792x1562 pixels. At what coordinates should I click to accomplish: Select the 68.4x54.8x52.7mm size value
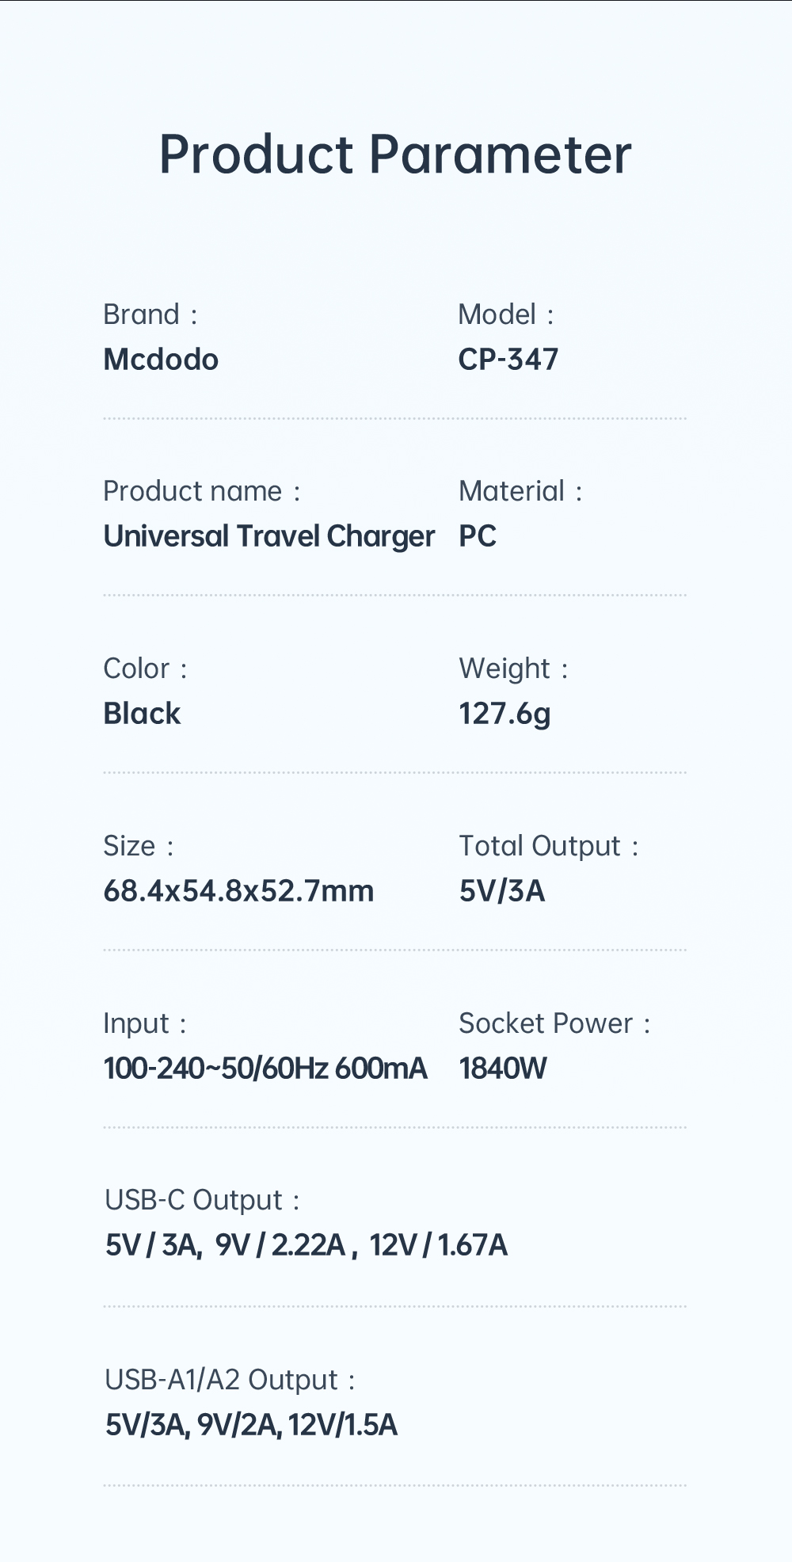point(238,891)
